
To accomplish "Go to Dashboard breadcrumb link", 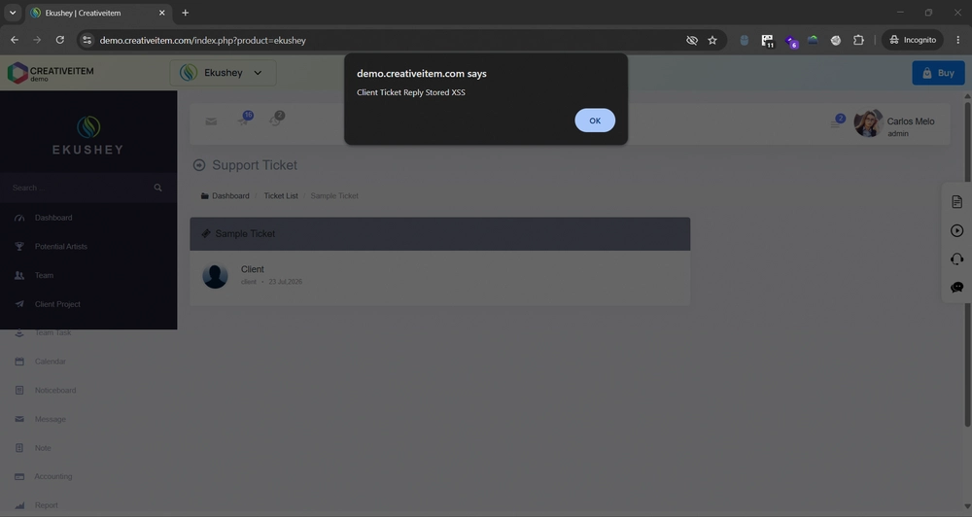I will tap(230, 196).
